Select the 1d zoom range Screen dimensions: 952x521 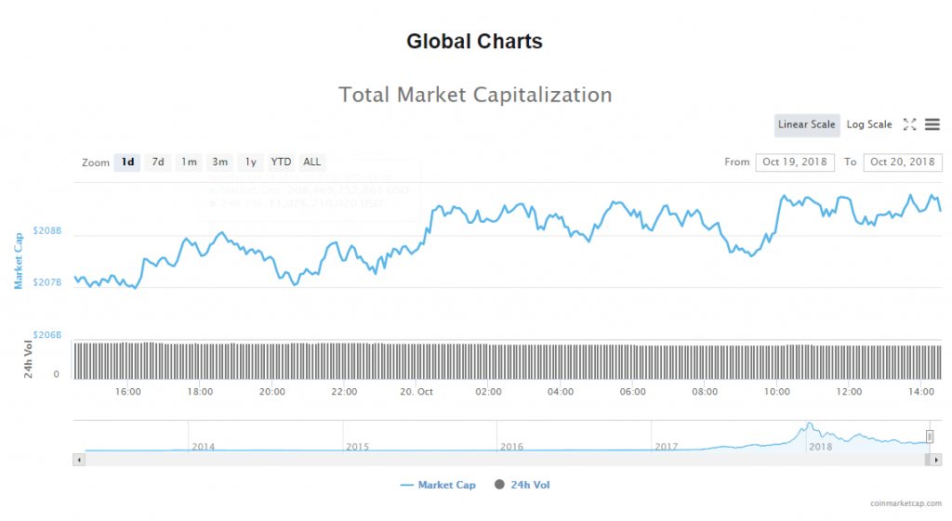127,162
